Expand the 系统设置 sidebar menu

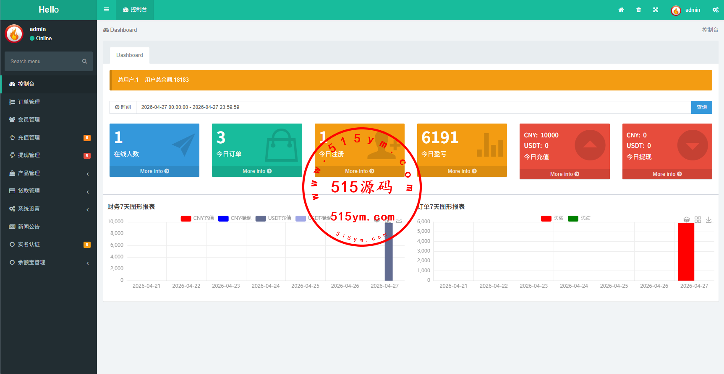[49, 209]
